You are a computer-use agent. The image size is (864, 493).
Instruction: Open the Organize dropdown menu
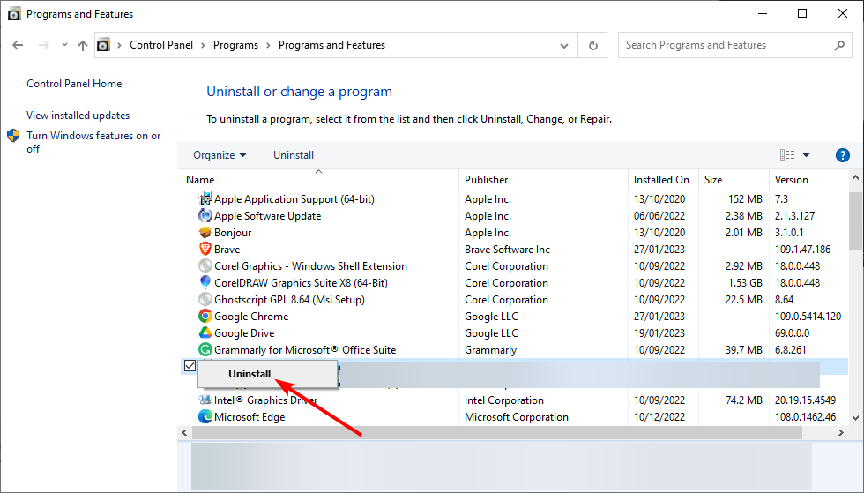pos(220,155)
